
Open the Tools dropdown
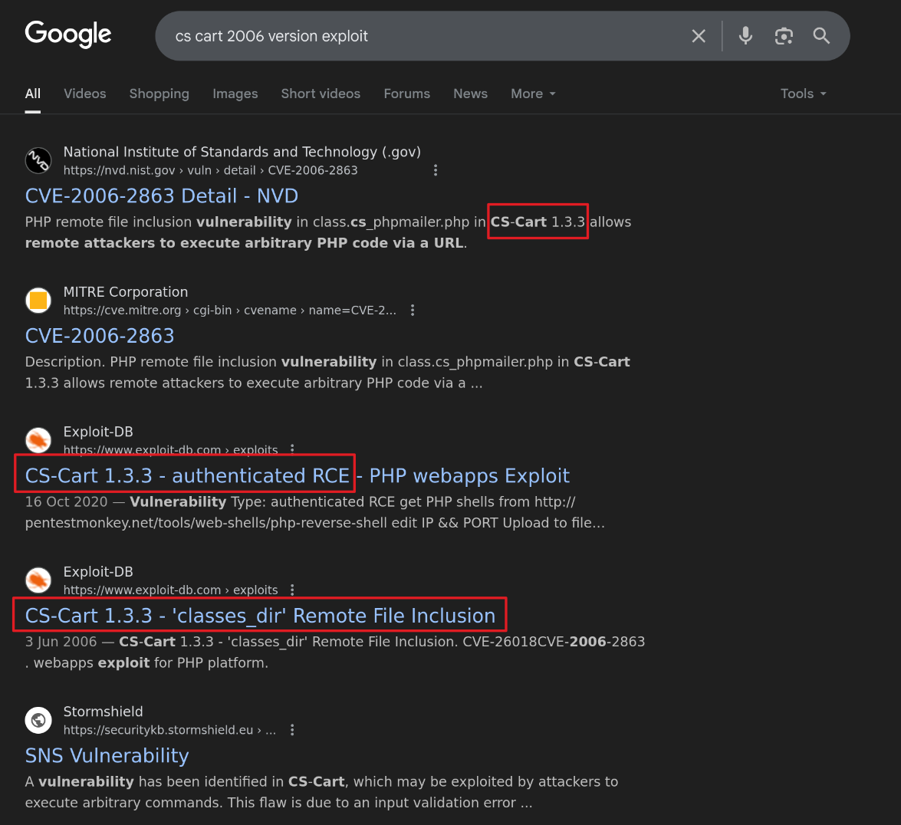tap(803, 94)
